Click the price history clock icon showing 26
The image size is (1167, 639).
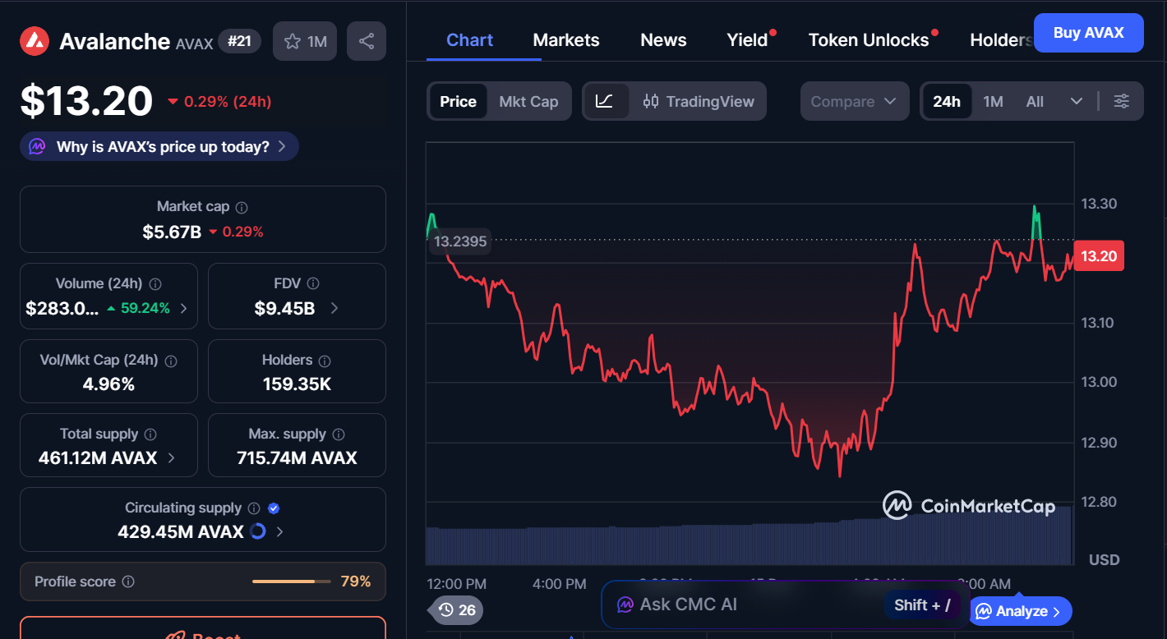pyautogui.click(x=455, y=610)
